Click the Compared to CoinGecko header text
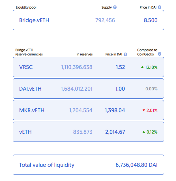 pos(147,52)
